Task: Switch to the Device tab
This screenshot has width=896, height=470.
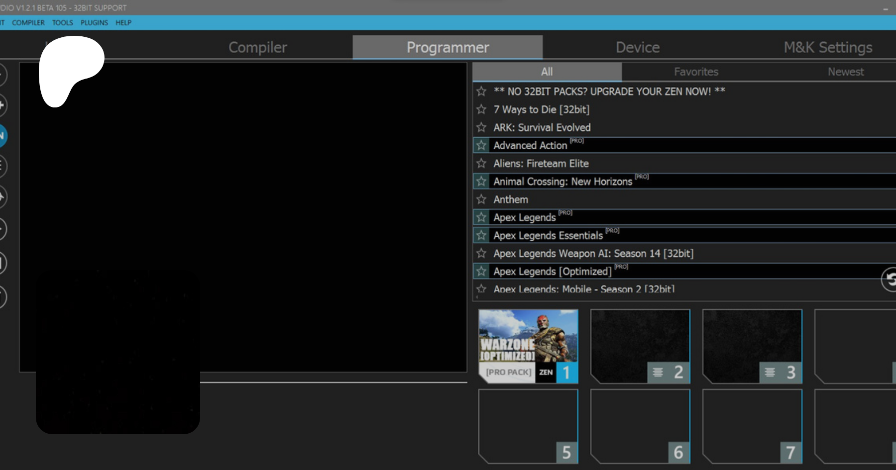Action: coord(637,47)
